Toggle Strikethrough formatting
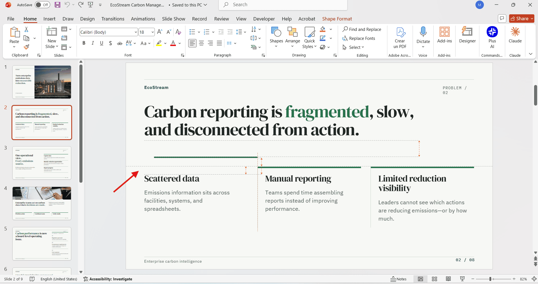This screenshot has width=538, height=284. (119, 43)
